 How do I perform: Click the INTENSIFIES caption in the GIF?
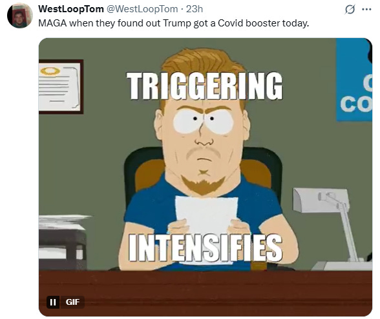click(206, 247)
